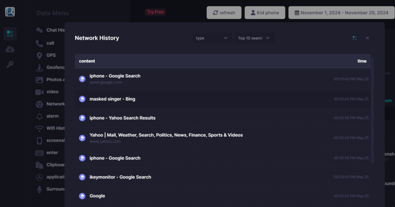Click the browser icon beside www.yahoo.com

82,138
